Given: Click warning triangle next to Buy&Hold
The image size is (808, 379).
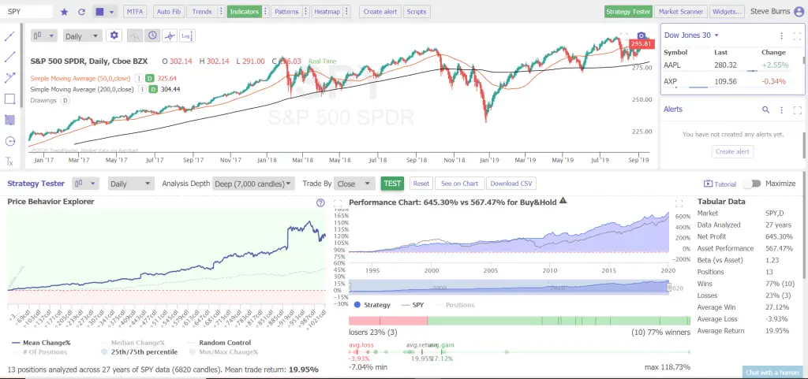Looking at the screenshot, I should click(x=563, y=201).
